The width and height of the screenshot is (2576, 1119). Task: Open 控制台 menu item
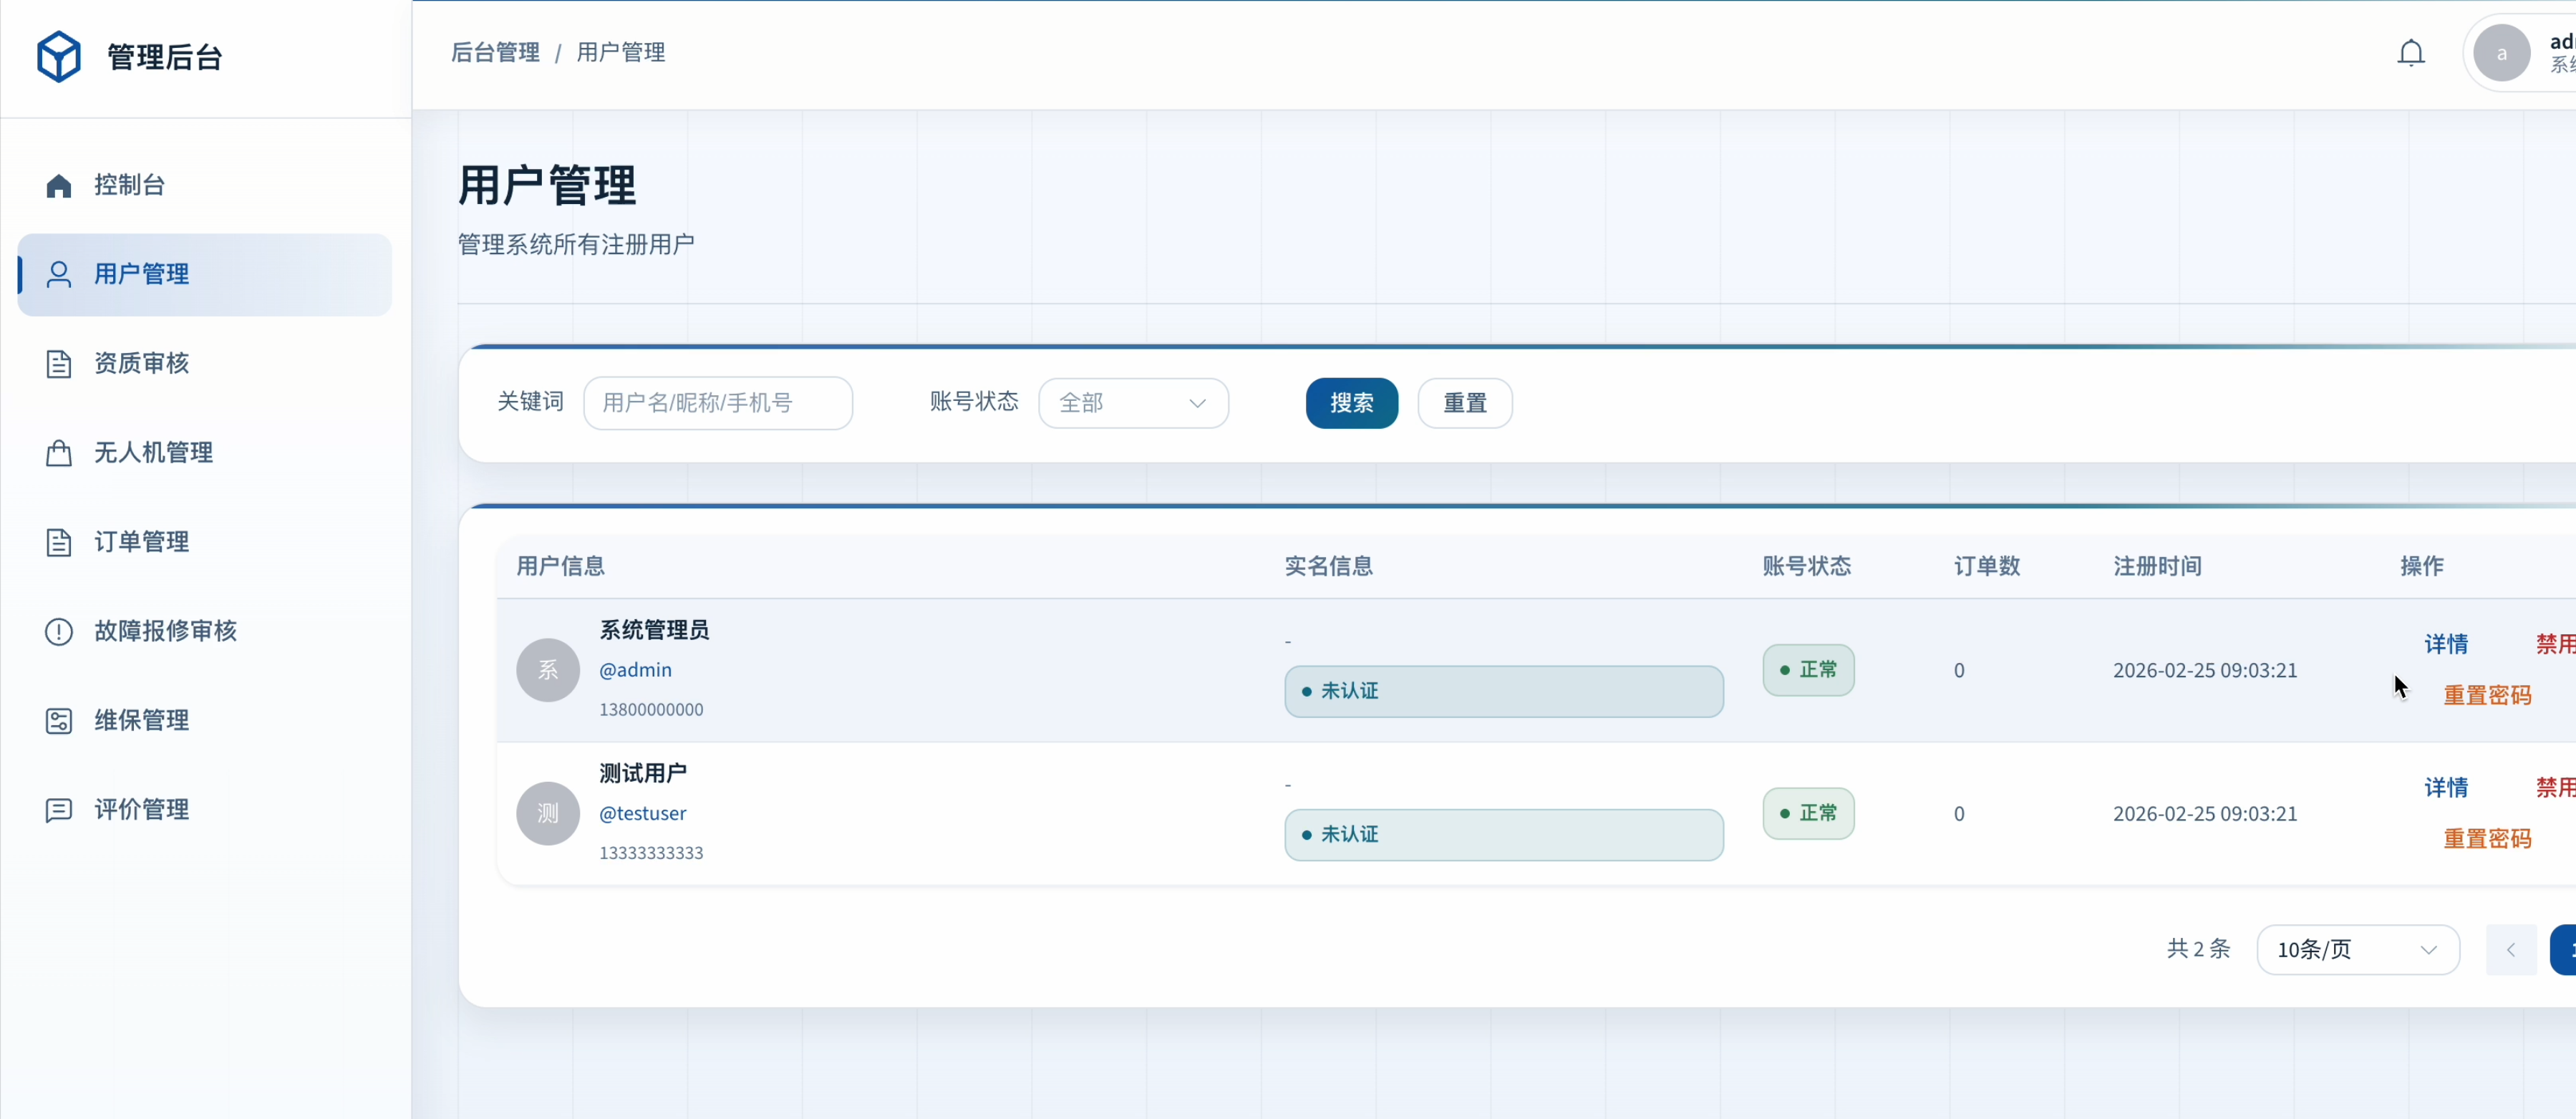[x=205, y=185]
